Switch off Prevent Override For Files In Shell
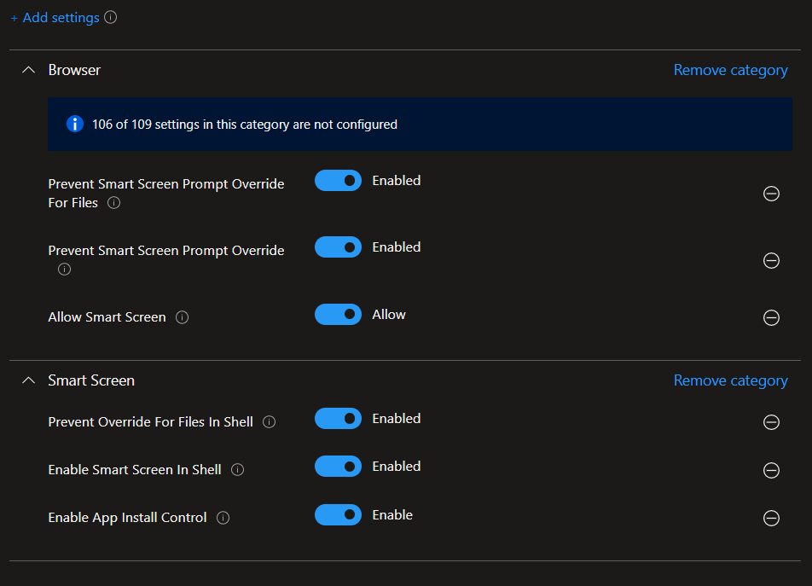The image size is (812, 586). point(338,419)
